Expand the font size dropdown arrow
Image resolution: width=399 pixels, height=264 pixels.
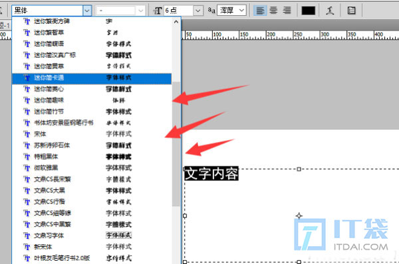click(x=198, y=11)
